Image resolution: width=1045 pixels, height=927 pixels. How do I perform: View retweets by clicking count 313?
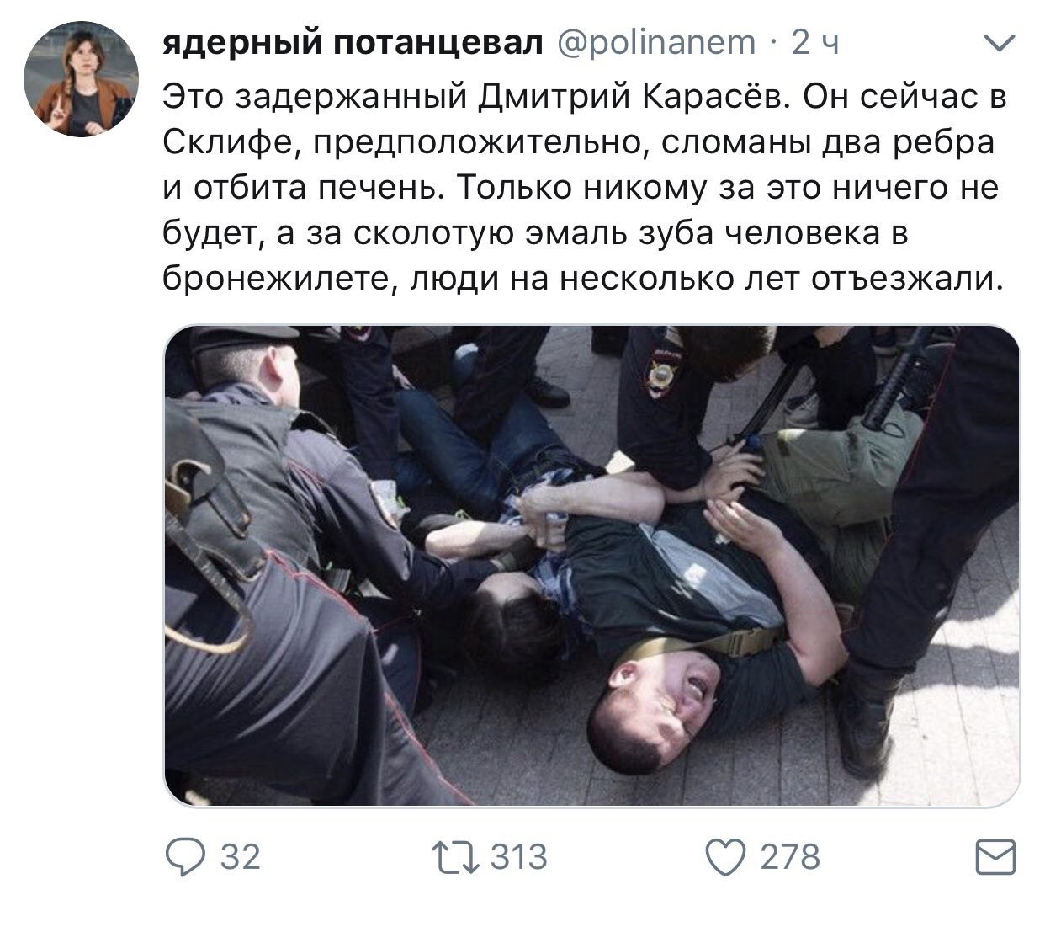(518, 857)
